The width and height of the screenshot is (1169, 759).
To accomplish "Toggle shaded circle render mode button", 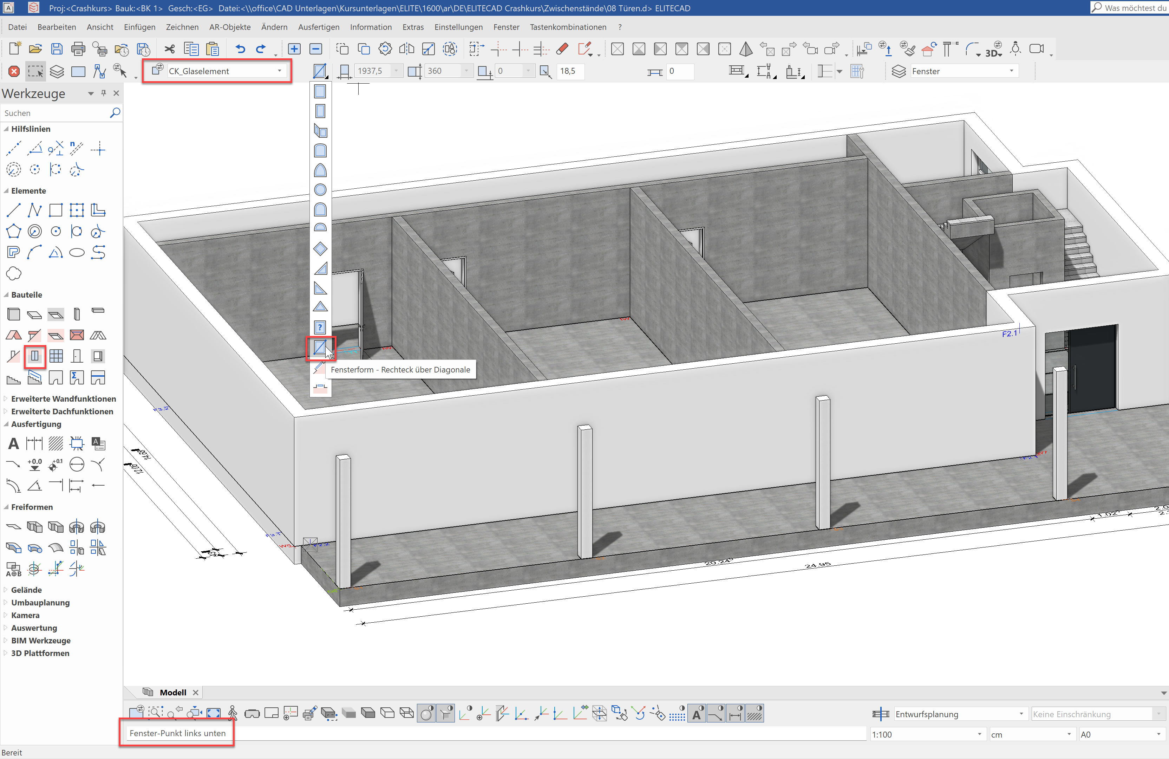I will 426,713.
